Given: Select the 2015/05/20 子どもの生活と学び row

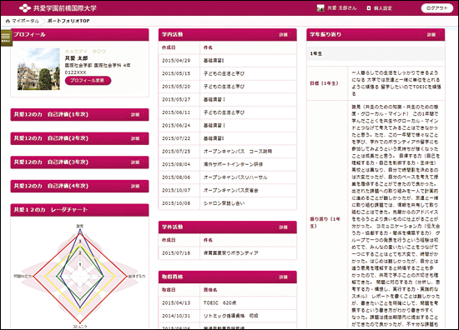Looking at the screenshot, I should click(x=228, y=87).
